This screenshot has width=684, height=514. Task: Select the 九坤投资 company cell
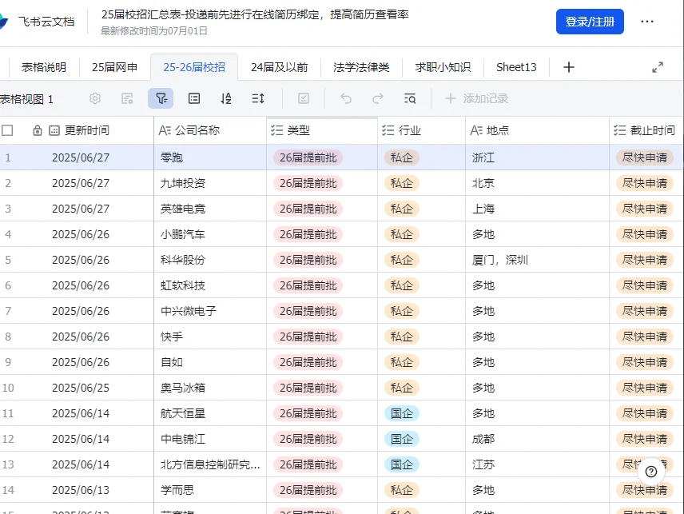click(210, 183)
